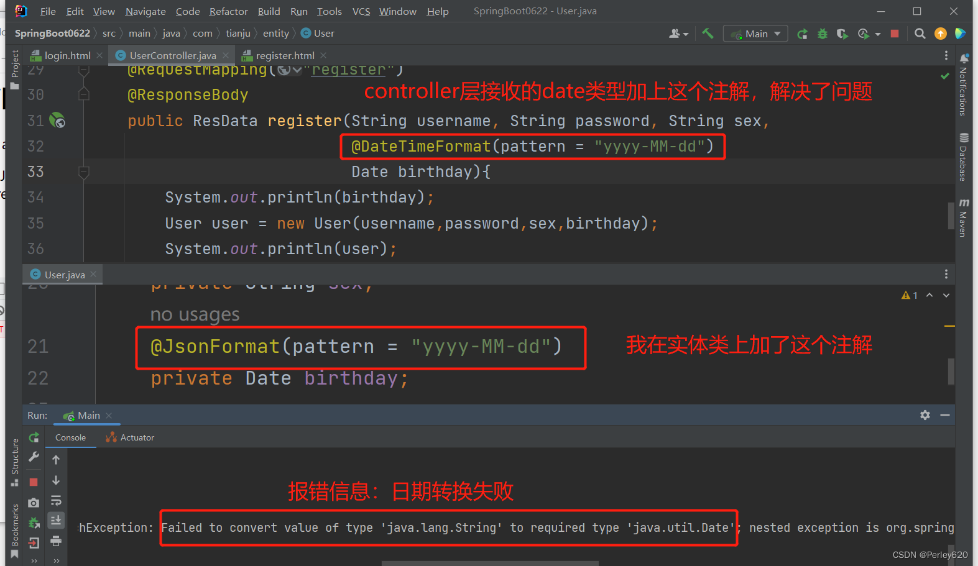Screen dimensions: 978x566
Task: Go to next highlighted warning arrow
Action: click(x=946, y=295)
